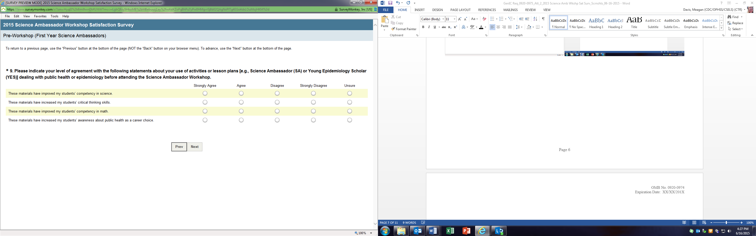Center-align text using the ribbon icon
Image resolution: width=756 pixels, height=236 pixels.
click(x=498, y=27)
